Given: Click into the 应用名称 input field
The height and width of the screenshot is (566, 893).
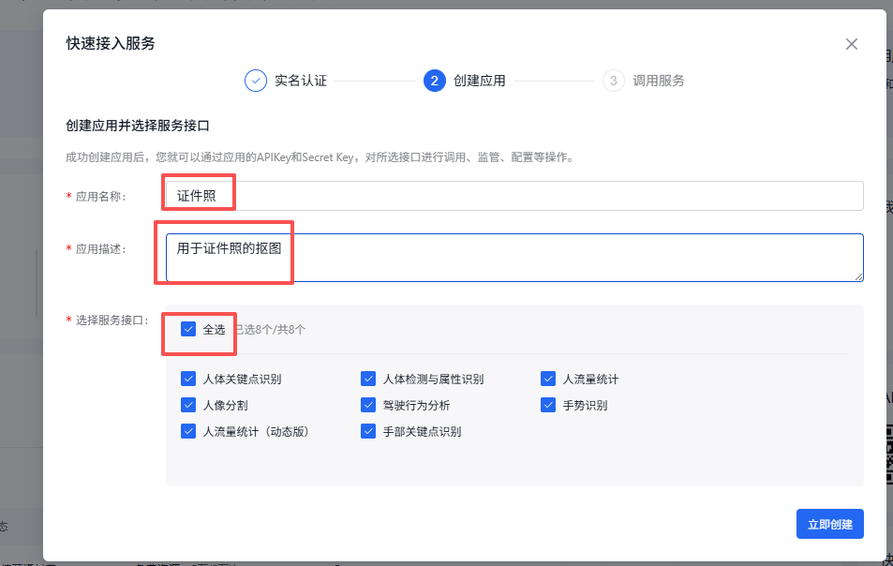Looking at the screenshot, I should pos(514,196).
